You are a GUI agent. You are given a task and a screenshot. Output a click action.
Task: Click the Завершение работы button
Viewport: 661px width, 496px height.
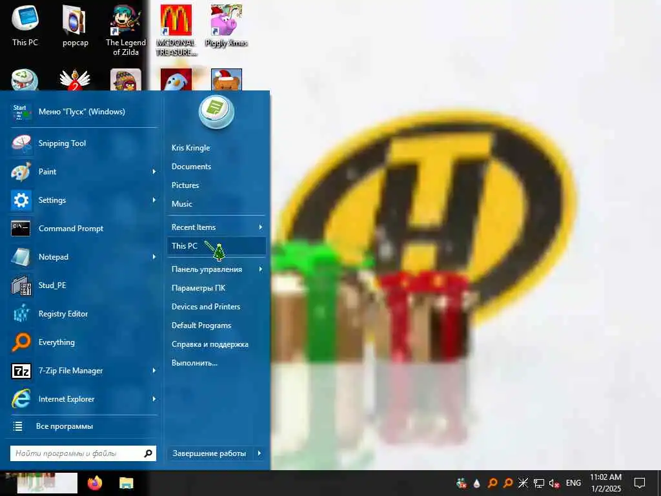click(210, 453)
